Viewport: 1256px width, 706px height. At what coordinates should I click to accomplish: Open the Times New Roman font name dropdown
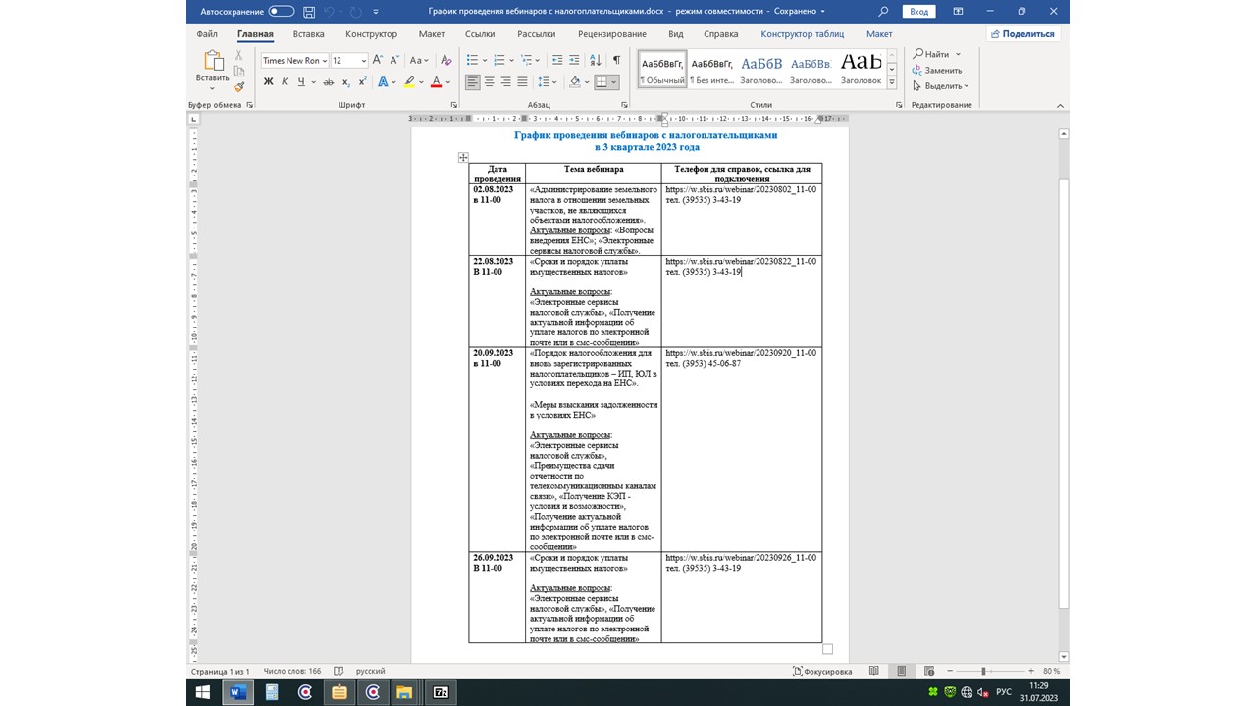pyautogui.click(x=325, y=60)
